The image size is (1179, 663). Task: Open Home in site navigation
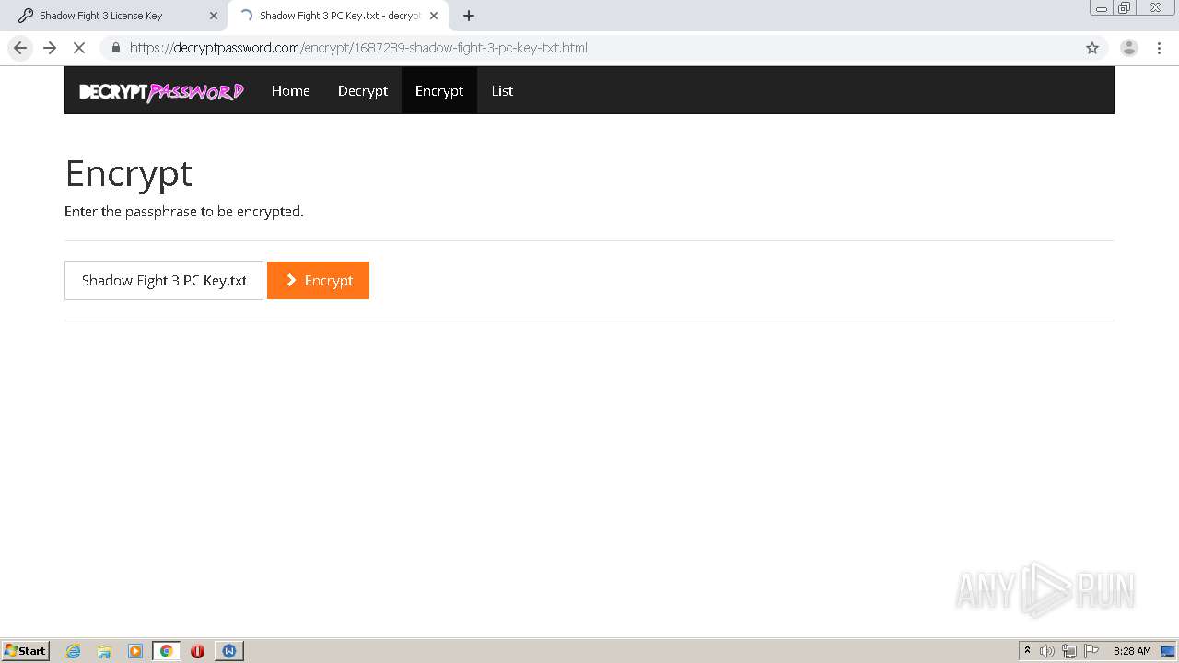tap(291, 90)
